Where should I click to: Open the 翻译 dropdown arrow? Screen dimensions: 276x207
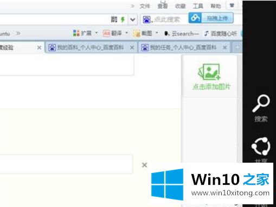click(x=126, y=33)
